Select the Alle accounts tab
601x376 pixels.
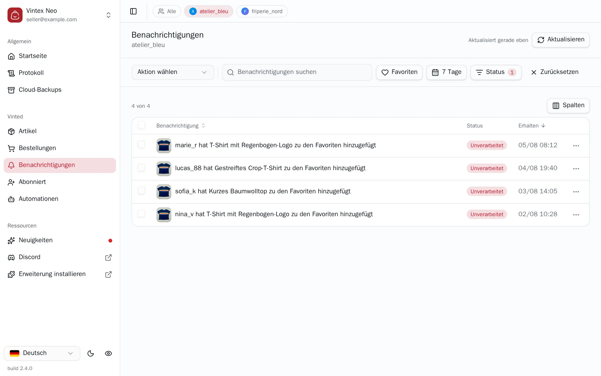pos(167,11)
